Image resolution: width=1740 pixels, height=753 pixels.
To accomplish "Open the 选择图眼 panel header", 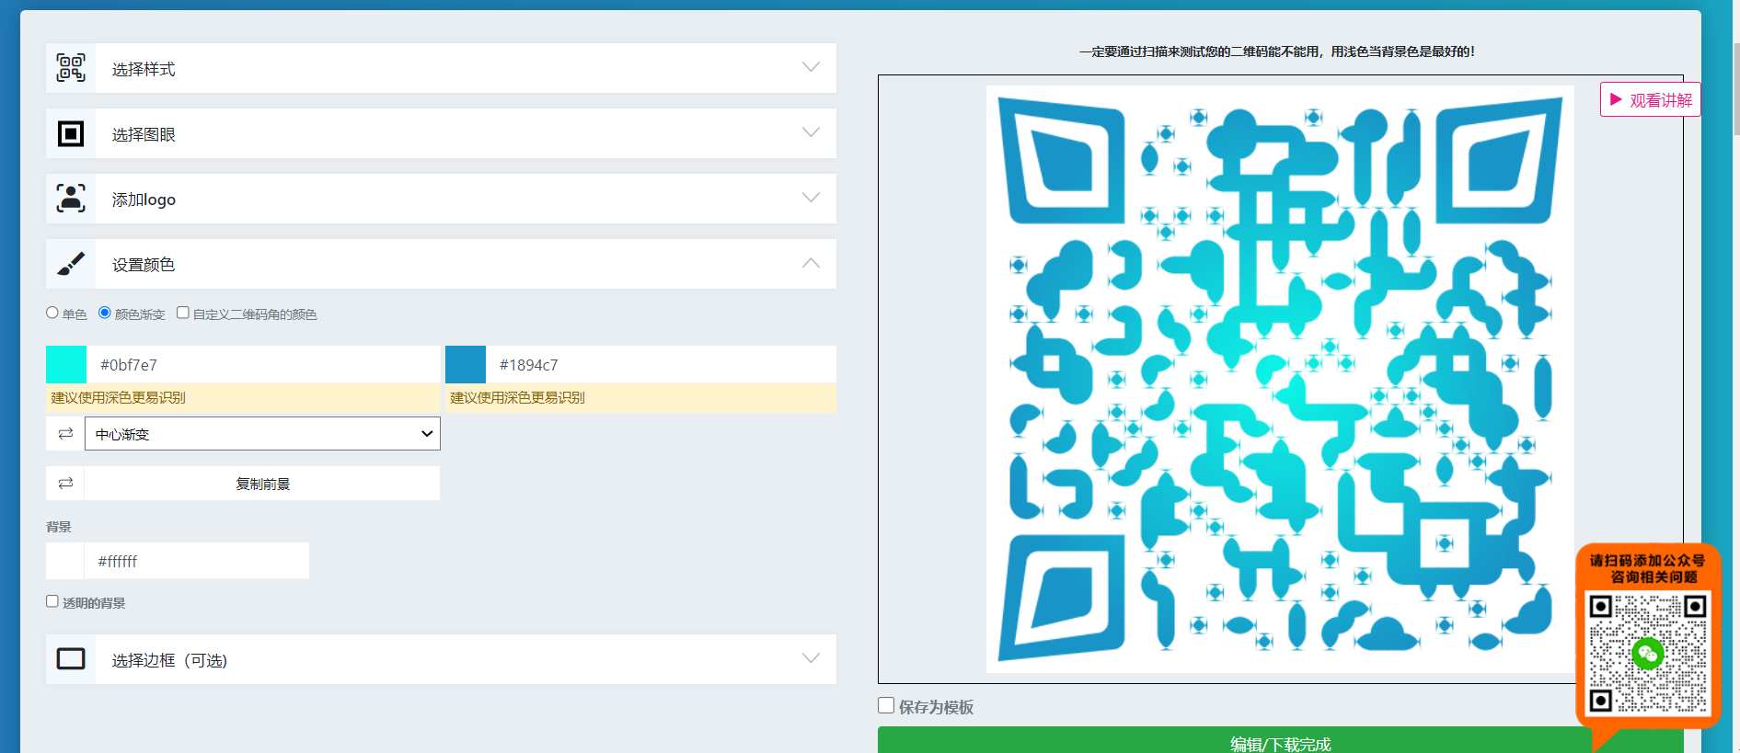I will [x=441, y=133].
